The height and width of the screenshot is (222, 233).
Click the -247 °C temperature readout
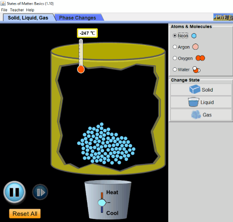point(88,33)
